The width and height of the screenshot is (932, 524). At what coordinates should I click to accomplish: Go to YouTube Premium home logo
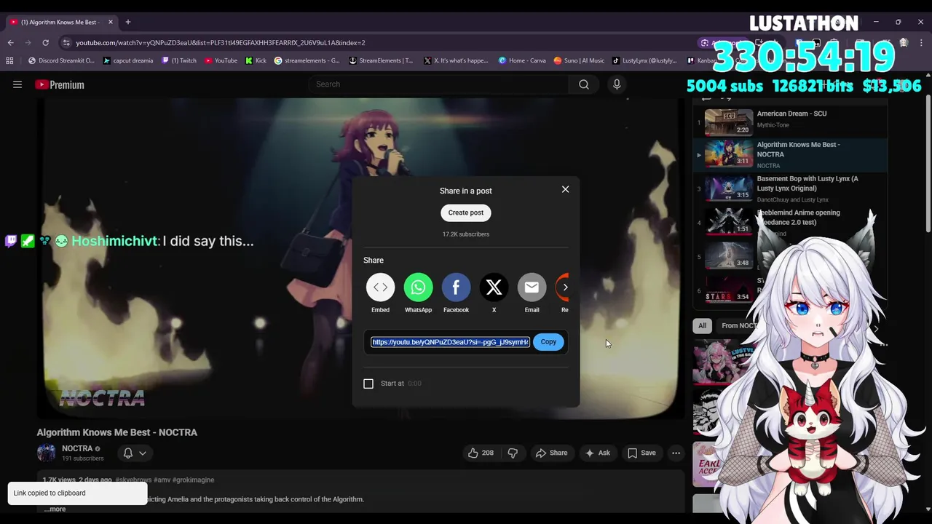[x=60, y=84]
